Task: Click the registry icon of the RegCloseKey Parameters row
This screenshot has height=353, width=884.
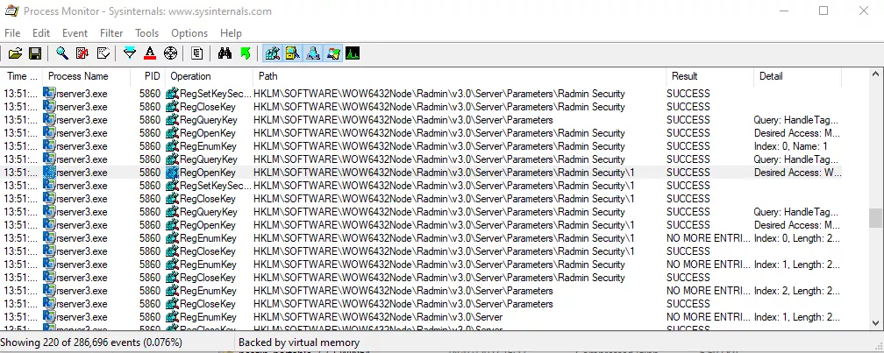Action: (x=172, y=304)
